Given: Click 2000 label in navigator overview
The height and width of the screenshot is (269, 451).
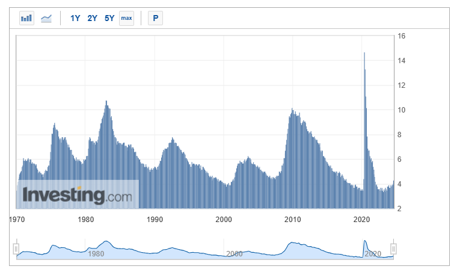Looking at the screenshot, I should tap(234, 254).
